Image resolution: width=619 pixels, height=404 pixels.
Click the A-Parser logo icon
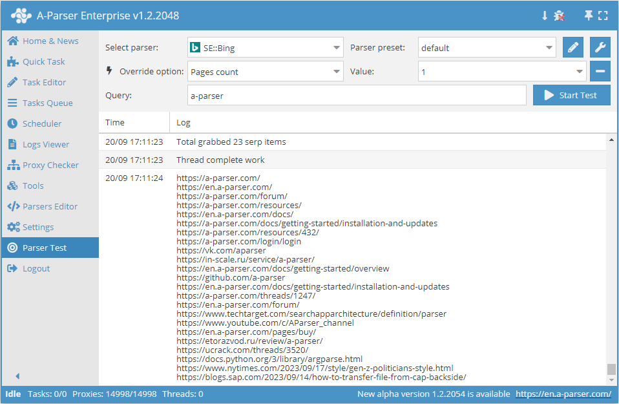[21, 16]
